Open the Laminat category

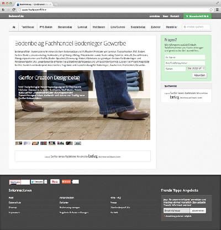82,27
